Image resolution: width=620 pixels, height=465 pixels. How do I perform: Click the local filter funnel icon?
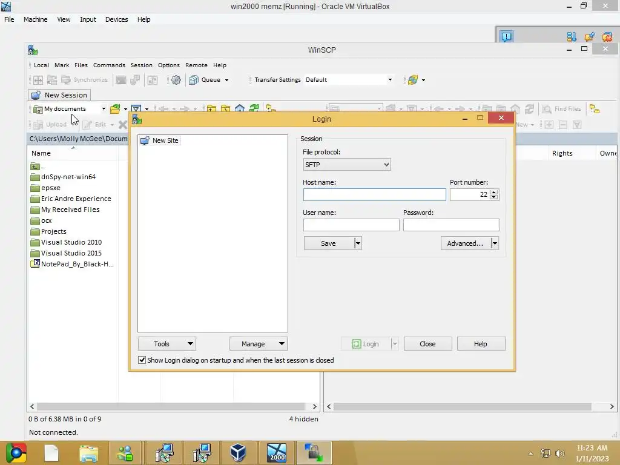pyautogui.click(x=136, y=109)
